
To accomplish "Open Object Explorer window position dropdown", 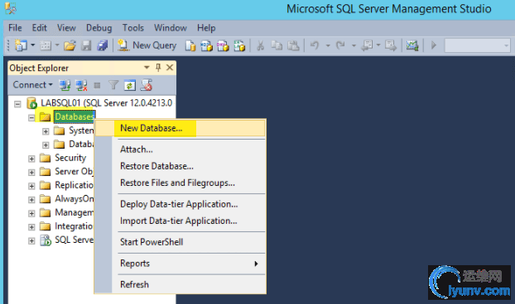I will [x=147, y=68].
